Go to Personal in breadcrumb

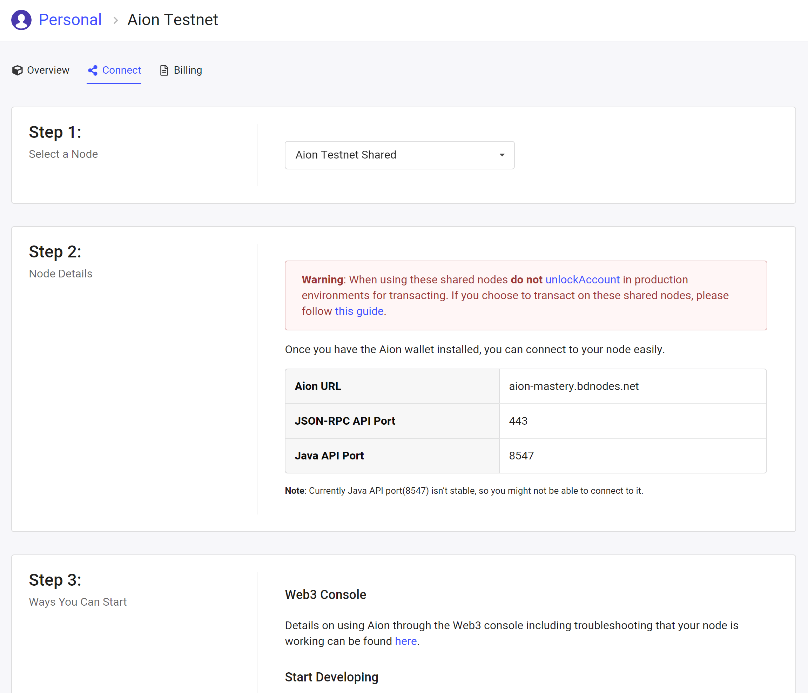70,20
